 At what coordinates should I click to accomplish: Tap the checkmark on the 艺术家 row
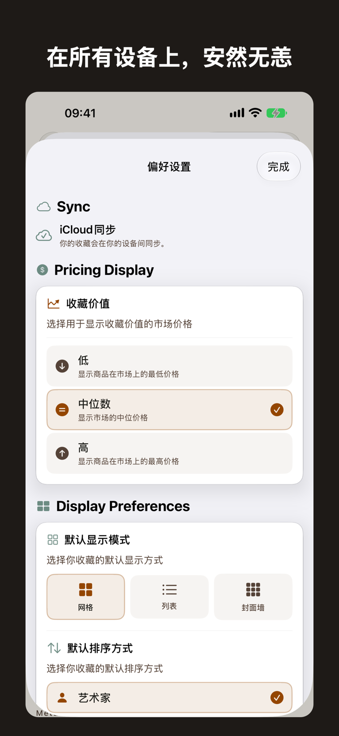click(277, 698)
